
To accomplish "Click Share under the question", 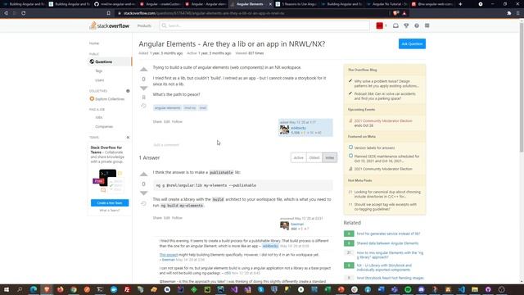I will click(157, 122).
